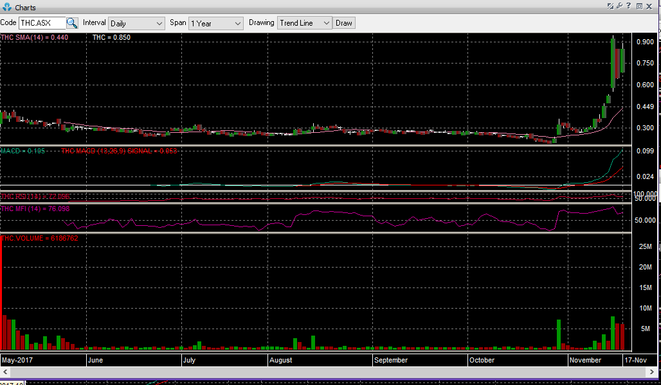Screen dimensions: 661x385
Task: Click the 10M volume axis value
Action: (x=646, y=309)
